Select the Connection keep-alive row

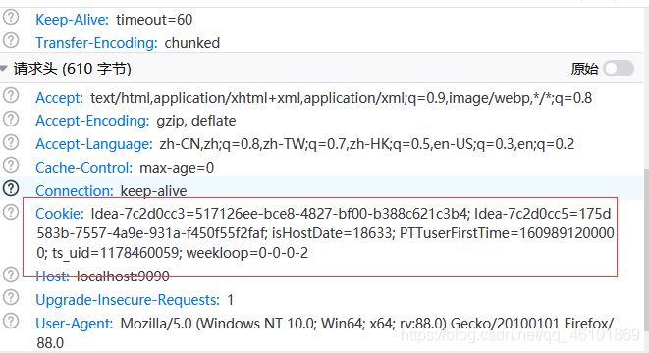(322, 188)
